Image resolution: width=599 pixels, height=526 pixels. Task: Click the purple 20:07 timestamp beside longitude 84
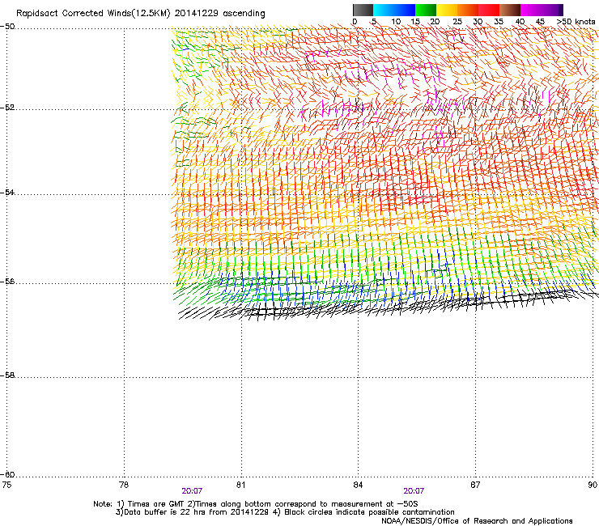[414, 491]
